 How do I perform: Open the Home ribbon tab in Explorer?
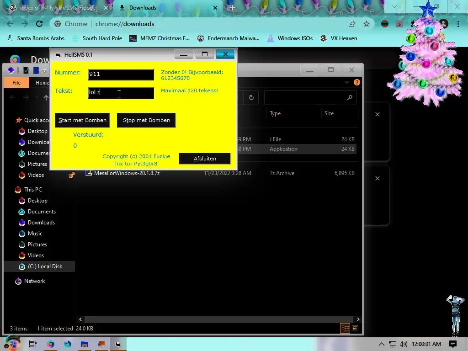tap(42, 83)
